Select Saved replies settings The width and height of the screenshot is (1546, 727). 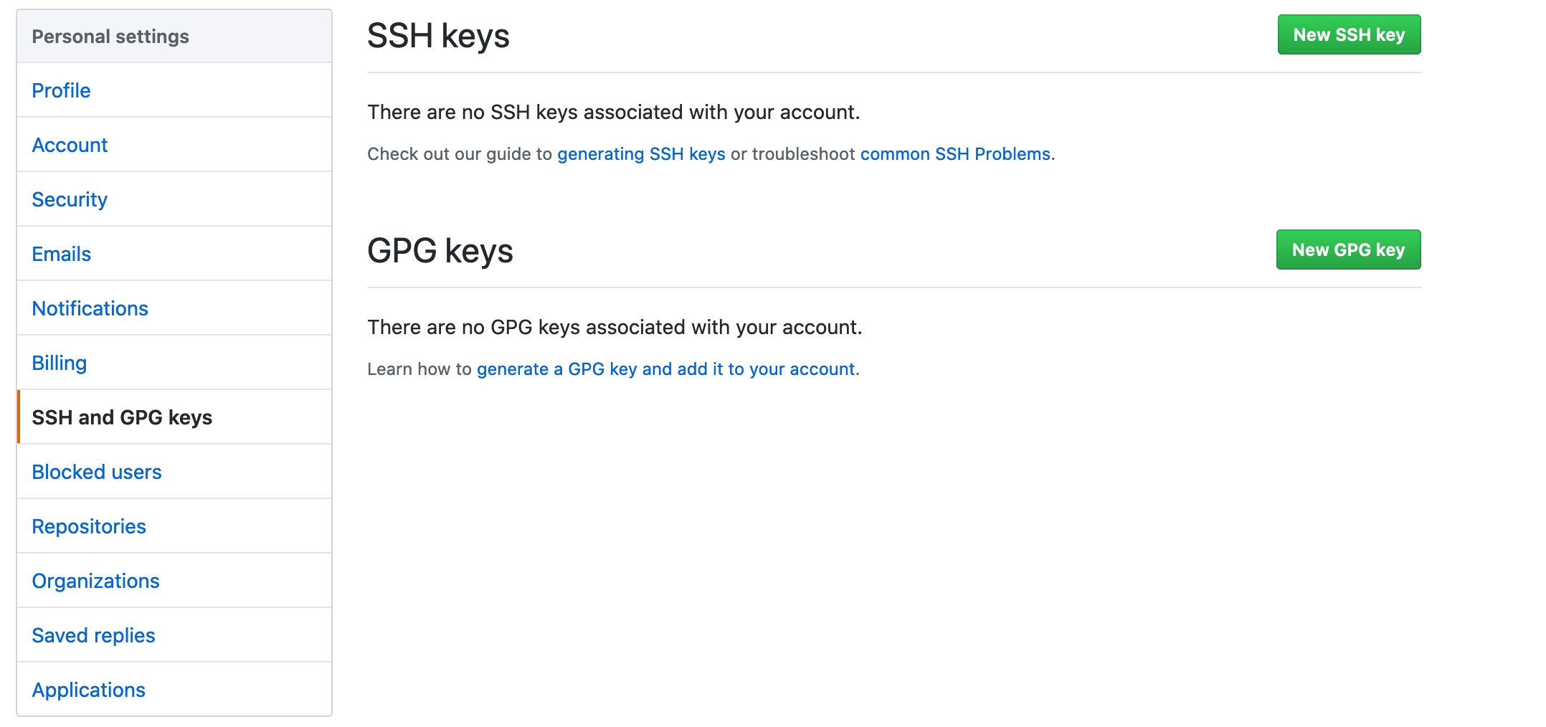[x=93, y=635]
